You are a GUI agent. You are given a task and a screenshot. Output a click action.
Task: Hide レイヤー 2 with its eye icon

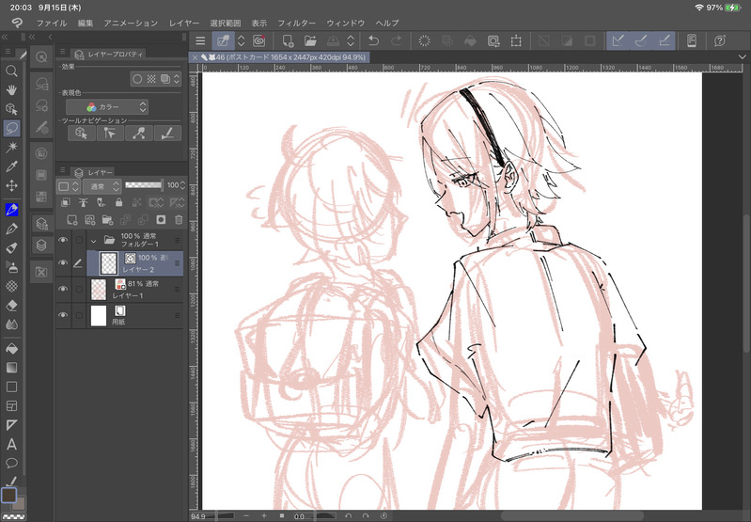(63, 263)
